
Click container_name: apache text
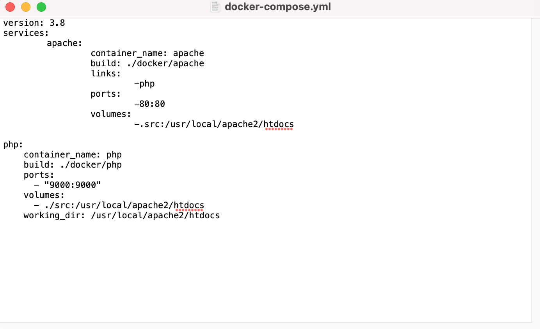coord(147,53)
